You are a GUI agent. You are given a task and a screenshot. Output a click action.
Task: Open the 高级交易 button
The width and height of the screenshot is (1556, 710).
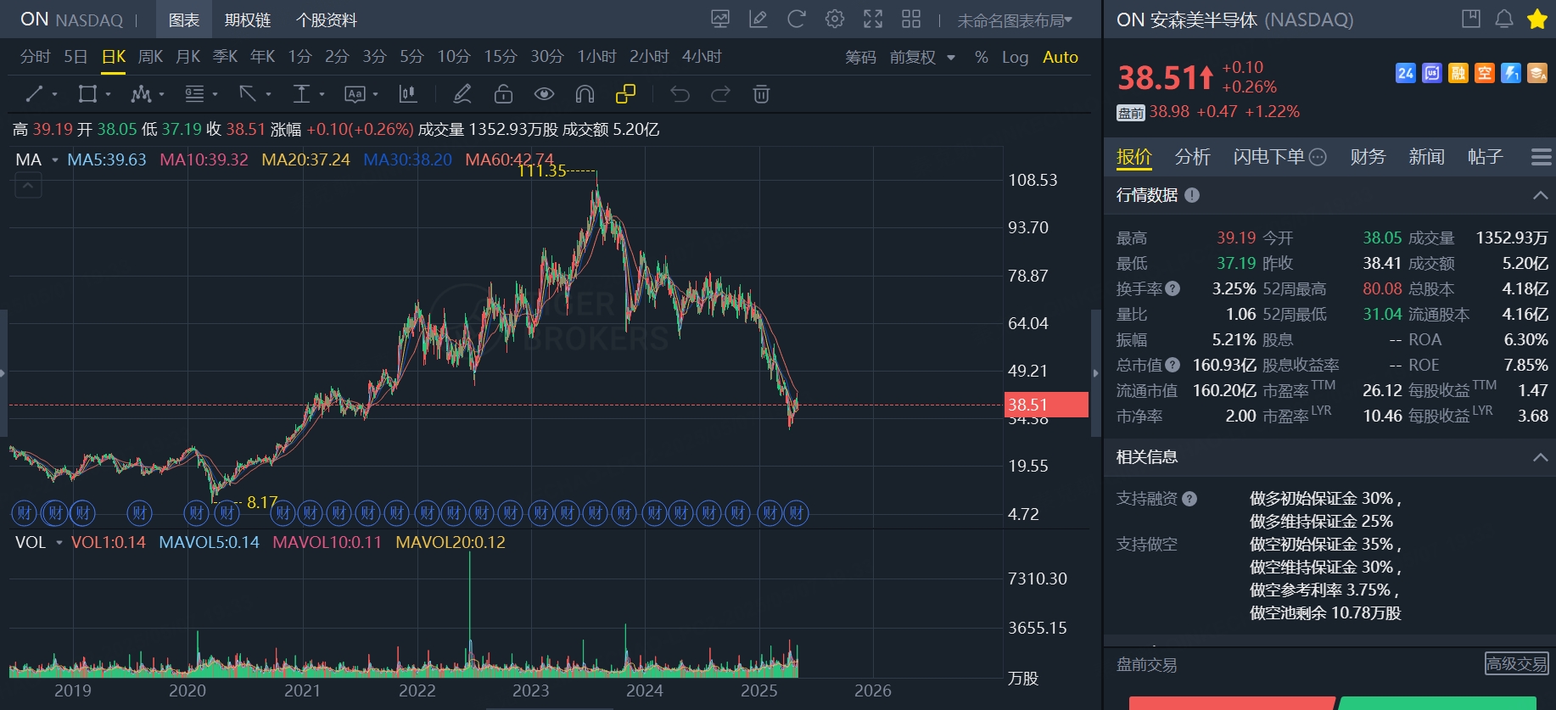[x=1516, y=663]
